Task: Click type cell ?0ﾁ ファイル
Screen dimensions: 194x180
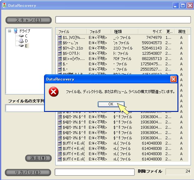Action: (122, 59)
